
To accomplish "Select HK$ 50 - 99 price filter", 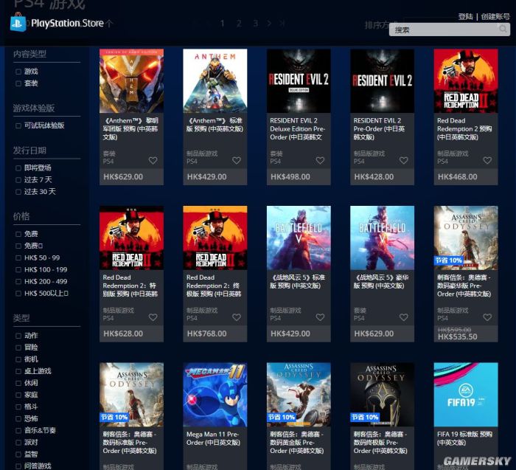I will coord(18,258).
